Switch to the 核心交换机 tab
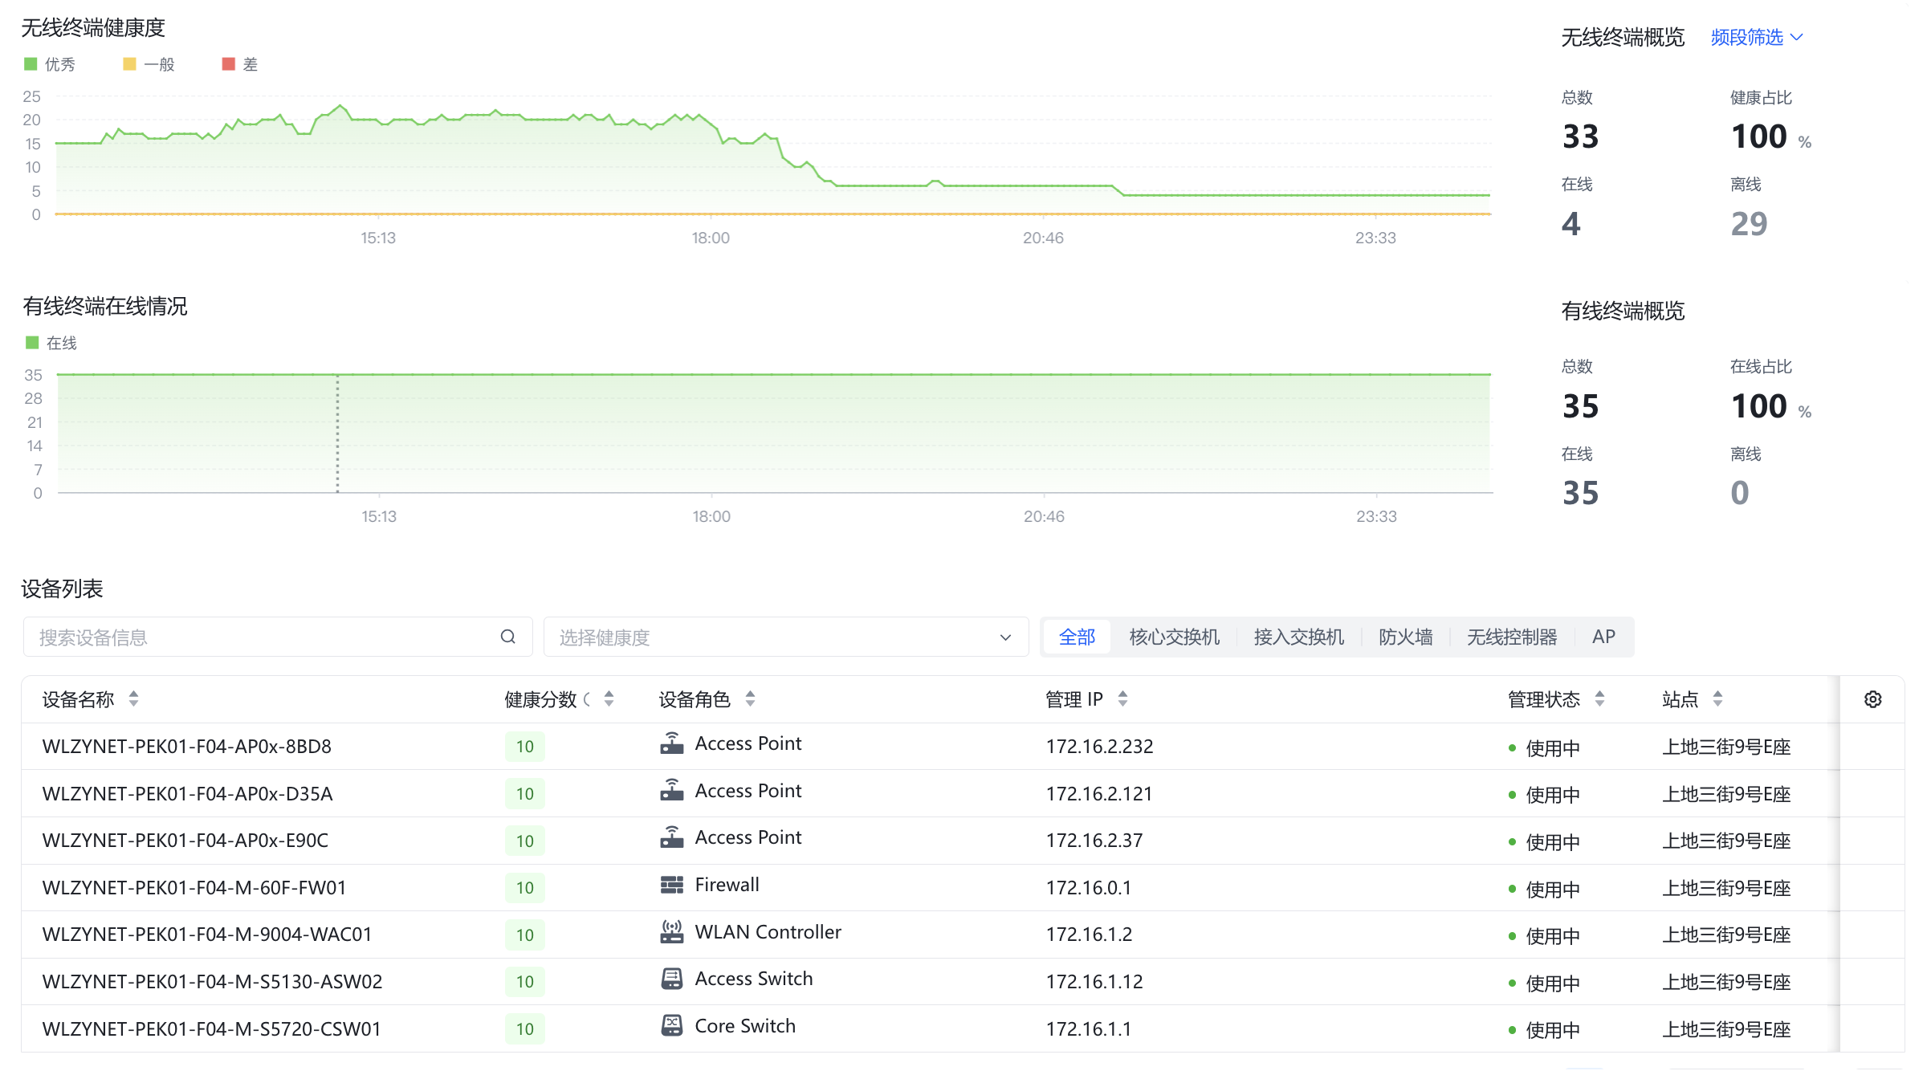Viewport: 1927px width, 1071px height. 1174,637
